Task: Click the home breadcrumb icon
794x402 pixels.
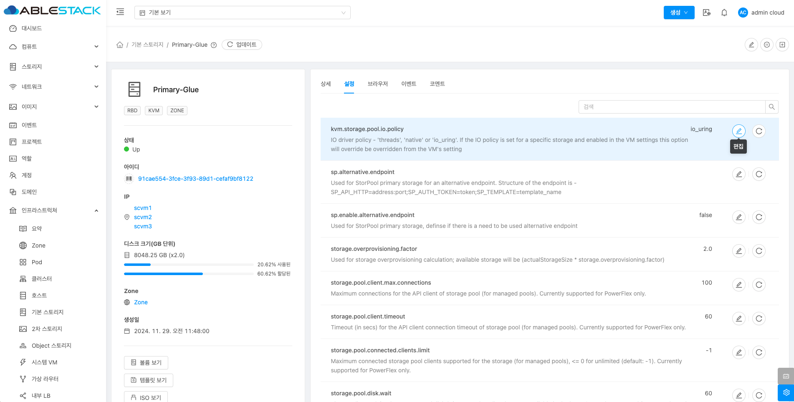Action: (x=120, y=45)
